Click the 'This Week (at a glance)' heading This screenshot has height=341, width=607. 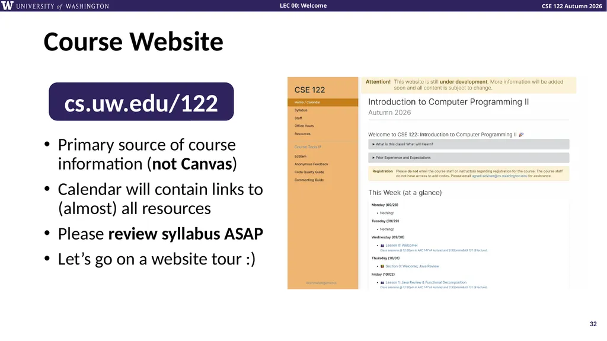(x=405, y=193)
